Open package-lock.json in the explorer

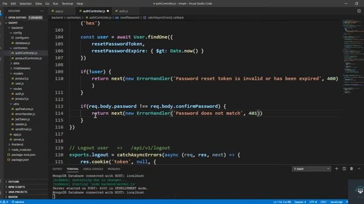pyautogui.click(x=23, y=155)
